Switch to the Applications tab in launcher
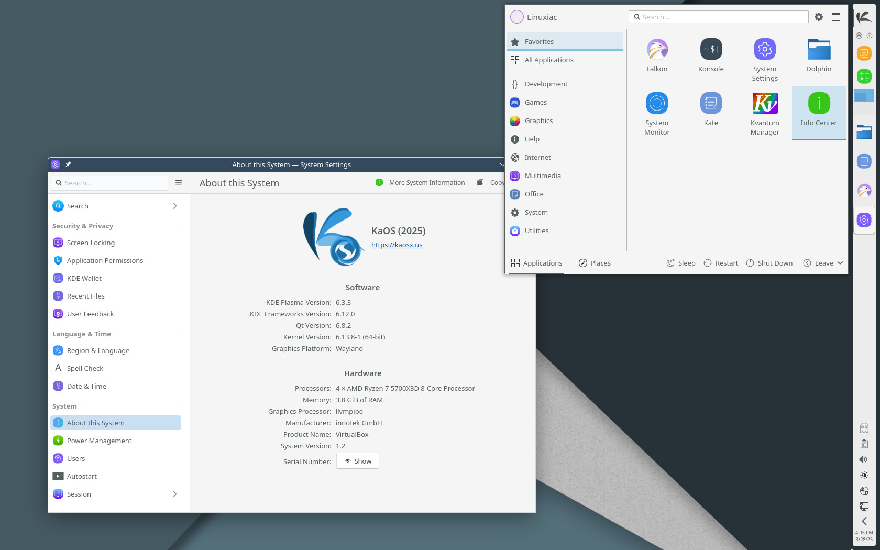The width and height of the screenshot is (880, 550). tap(536, 263)
